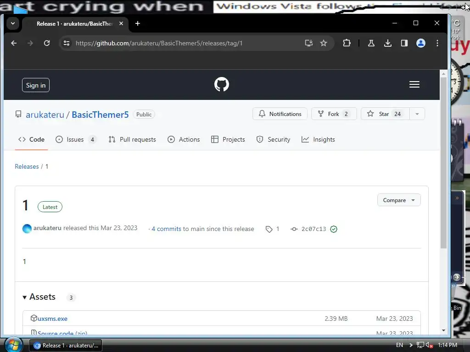Fork the repository
The height and width of the screenshot is (352, 470).
(x=334, y=114)
